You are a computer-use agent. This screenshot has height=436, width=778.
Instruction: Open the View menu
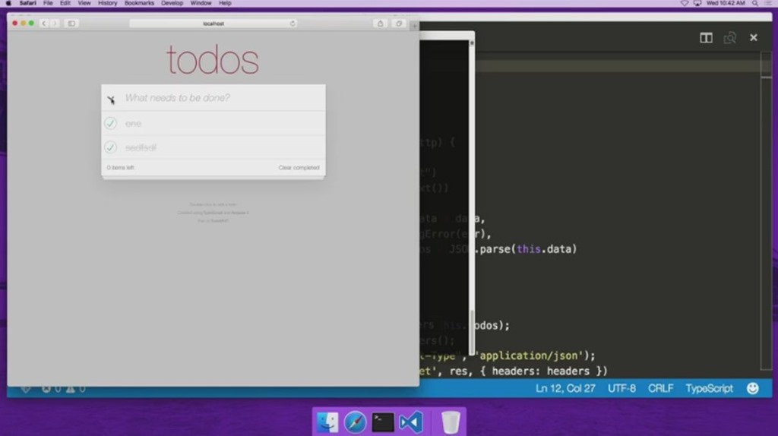click(84, 3)
